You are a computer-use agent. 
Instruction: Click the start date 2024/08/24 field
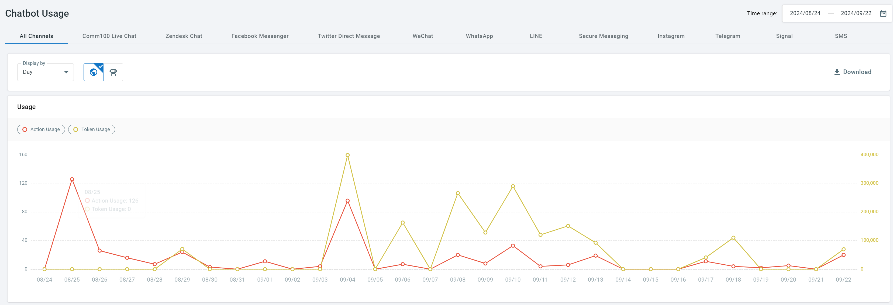tap(805, 13)
